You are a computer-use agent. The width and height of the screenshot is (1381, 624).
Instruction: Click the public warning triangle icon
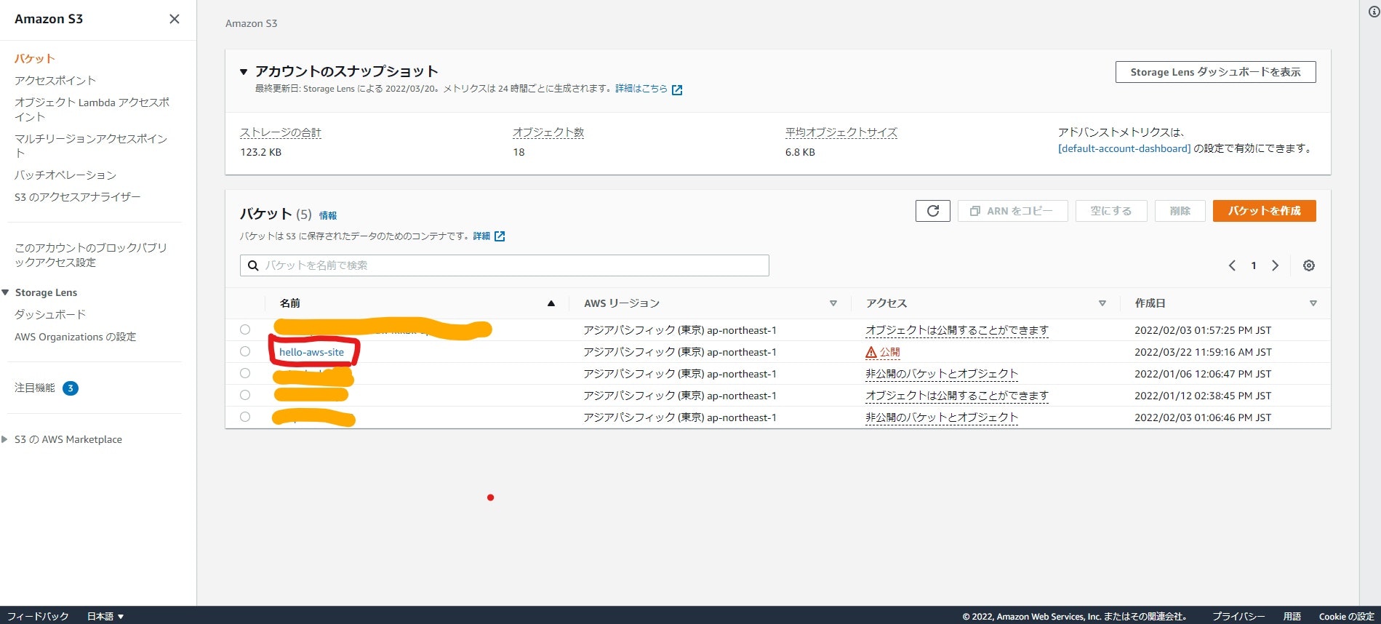click(x=871, y=352)
